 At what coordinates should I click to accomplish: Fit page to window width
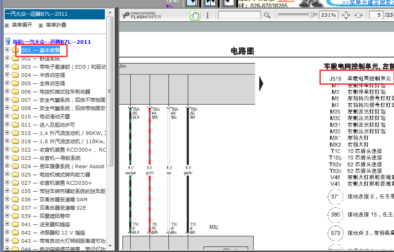[359, 15]
